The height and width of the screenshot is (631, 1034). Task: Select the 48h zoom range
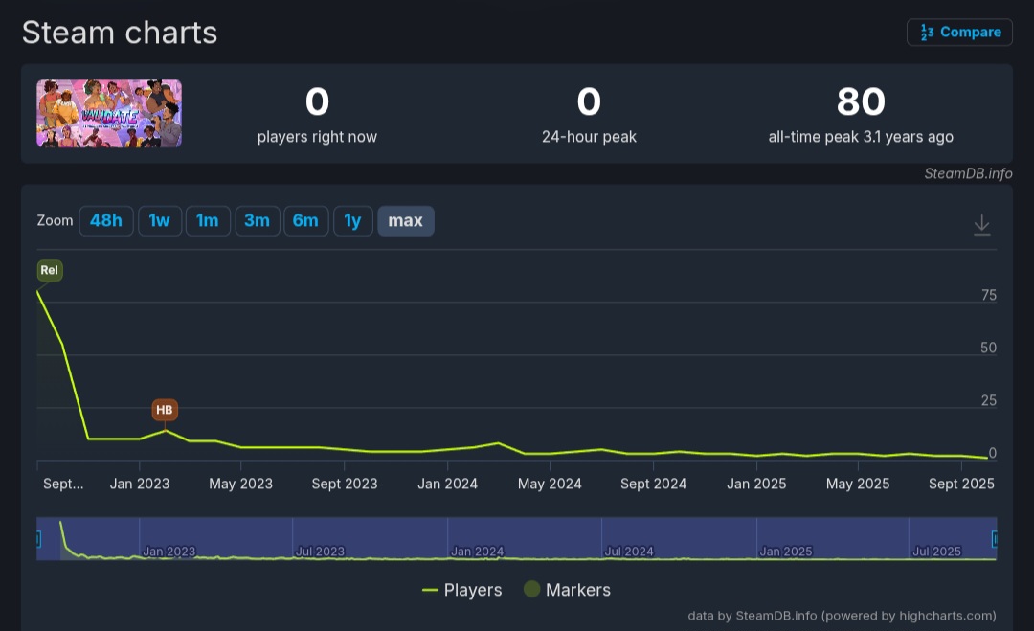[106, 221]
